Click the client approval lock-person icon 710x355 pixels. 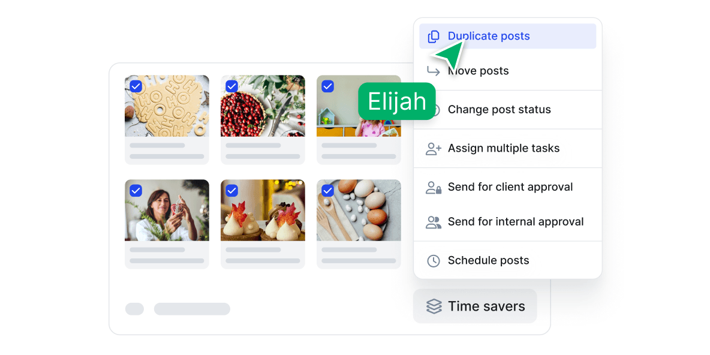(434, 187)
